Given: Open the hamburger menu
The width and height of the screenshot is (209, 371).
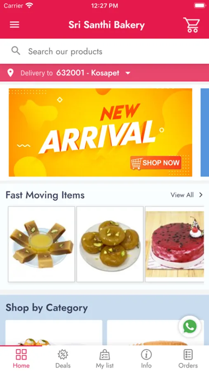Looking at the screenshot, I should 14,25.
